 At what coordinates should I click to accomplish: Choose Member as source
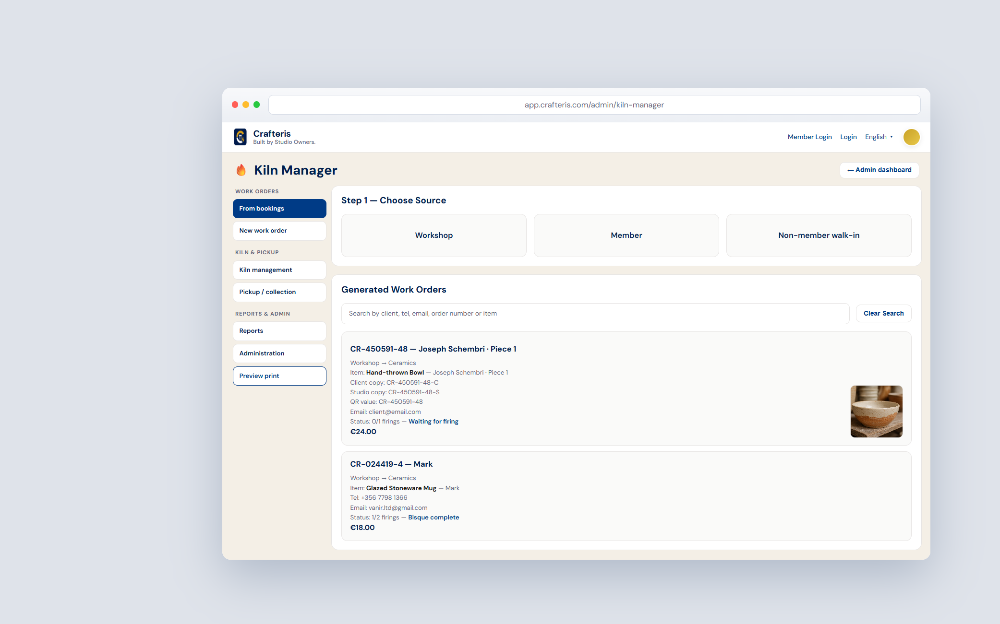(x=627, y=235)
